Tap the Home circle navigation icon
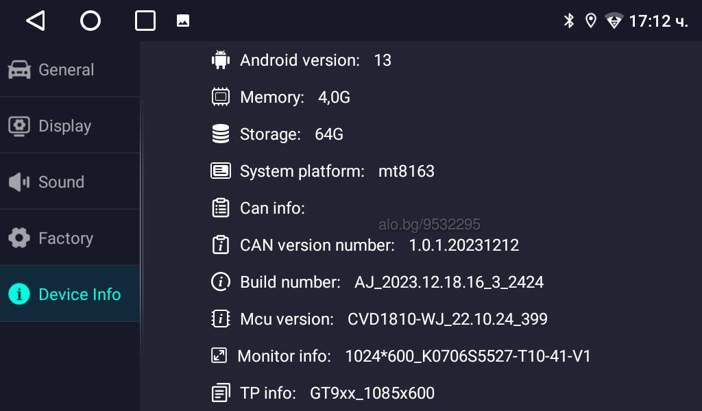This screenshot has height=411, width=702. 90,21
